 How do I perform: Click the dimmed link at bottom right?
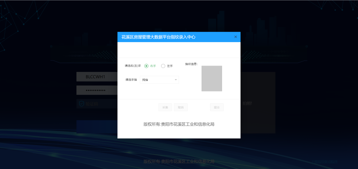[x=325, y=162]
